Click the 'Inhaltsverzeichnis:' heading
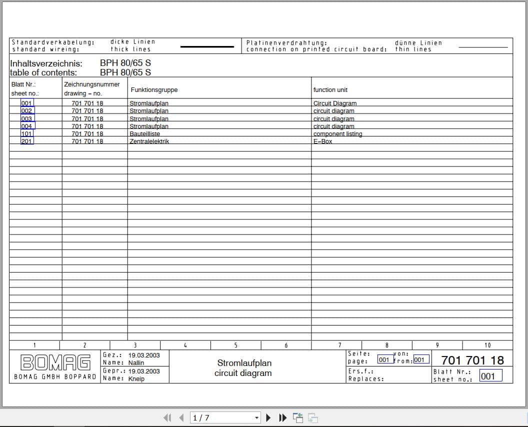Image resolution: width=528 pixels, height=427 pixels. tap(46, 63)
